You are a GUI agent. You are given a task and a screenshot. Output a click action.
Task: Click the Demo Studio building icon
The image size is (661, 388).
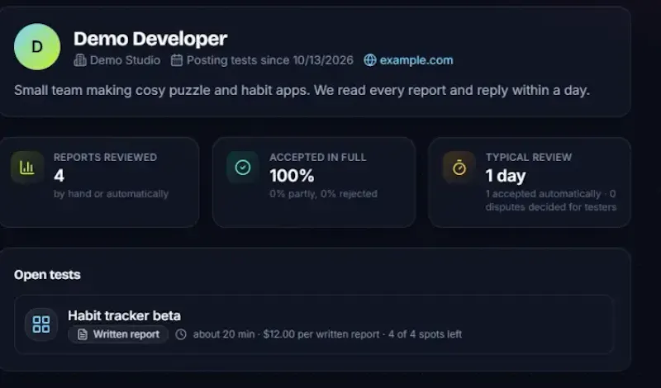click(80, 60)
